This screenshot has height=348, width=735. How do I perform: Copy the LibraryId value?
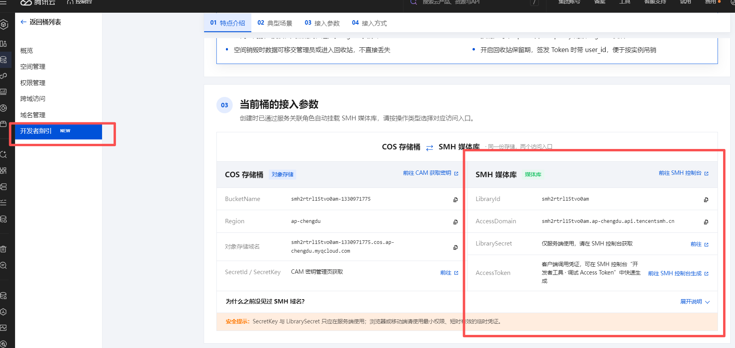[x=706, y=199]
